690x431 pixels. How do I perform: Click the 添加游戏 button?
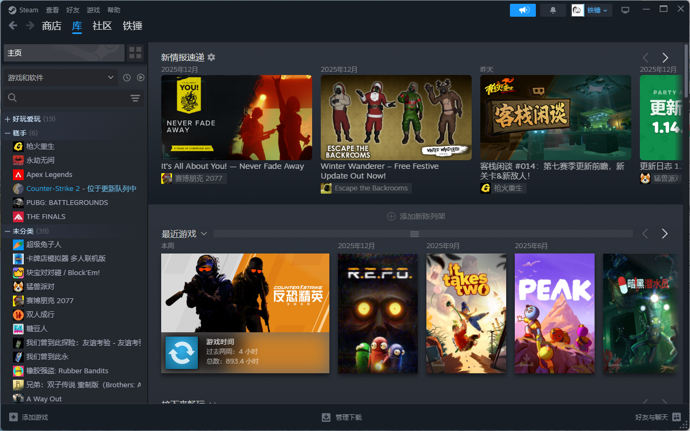30,417
